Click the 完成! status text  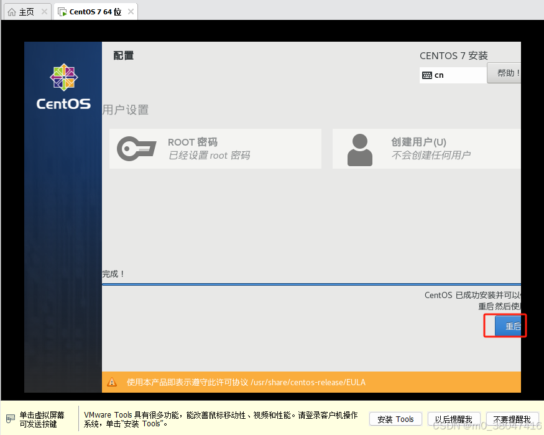(113, 274)
